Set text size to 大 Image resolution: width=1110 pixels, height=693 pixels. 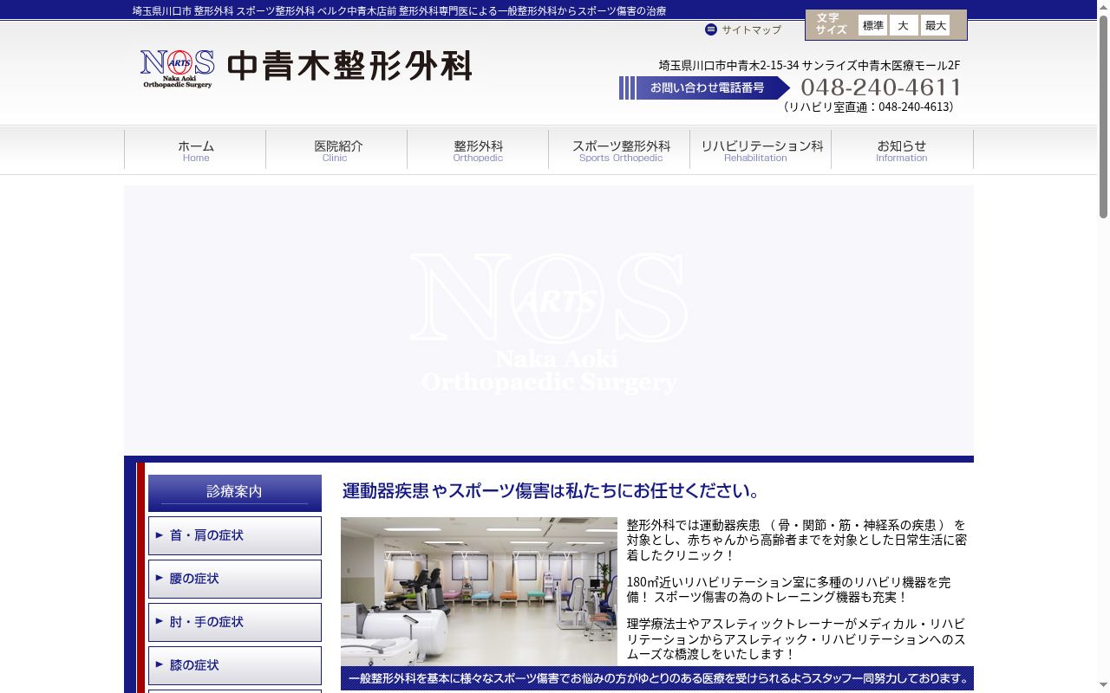click(903, 25)
